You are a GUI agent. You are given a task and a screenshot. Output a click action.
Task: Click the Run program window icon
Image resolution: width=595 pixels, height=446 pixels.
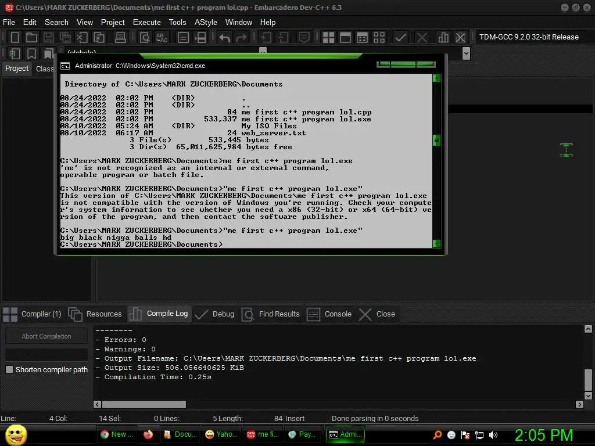pos(345,37)
